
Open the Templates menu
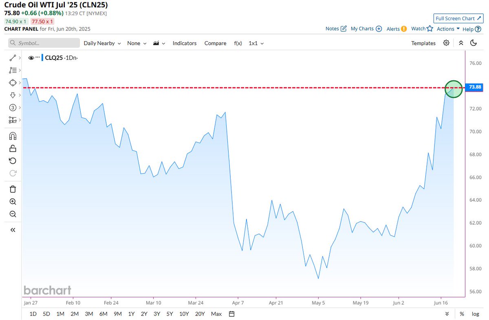point(423,43)
